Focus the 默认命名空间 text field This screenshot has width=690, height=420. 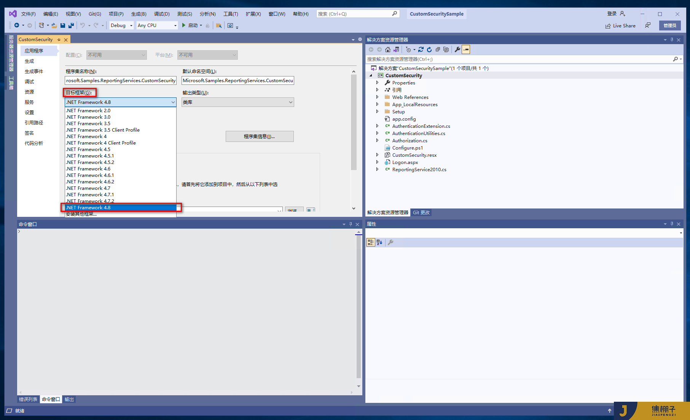point(238,81)
